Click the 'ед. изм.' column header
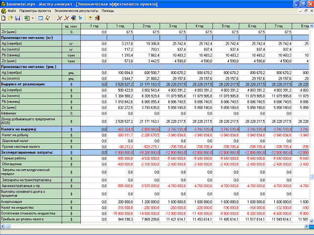 (70, 25)
